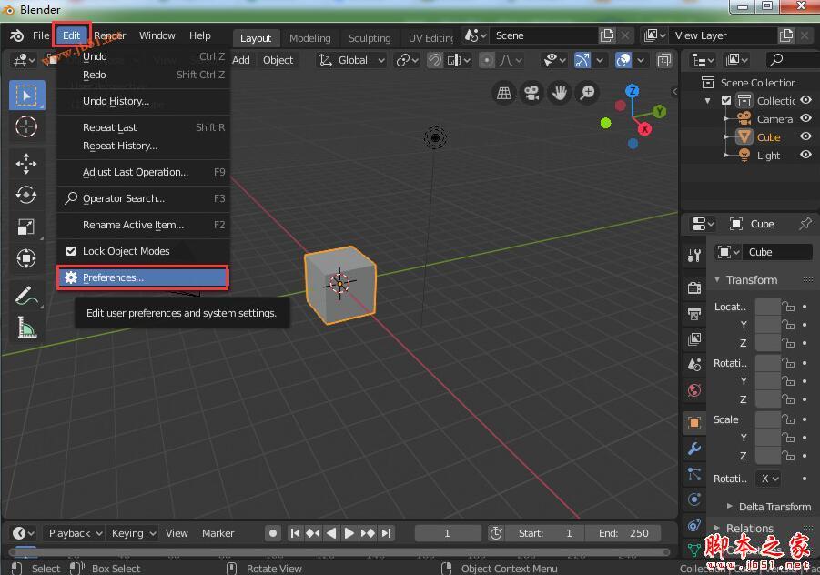Expand the Delta Transform panel
The height and width of the screenshot is (575, 820).
[730, 506]
